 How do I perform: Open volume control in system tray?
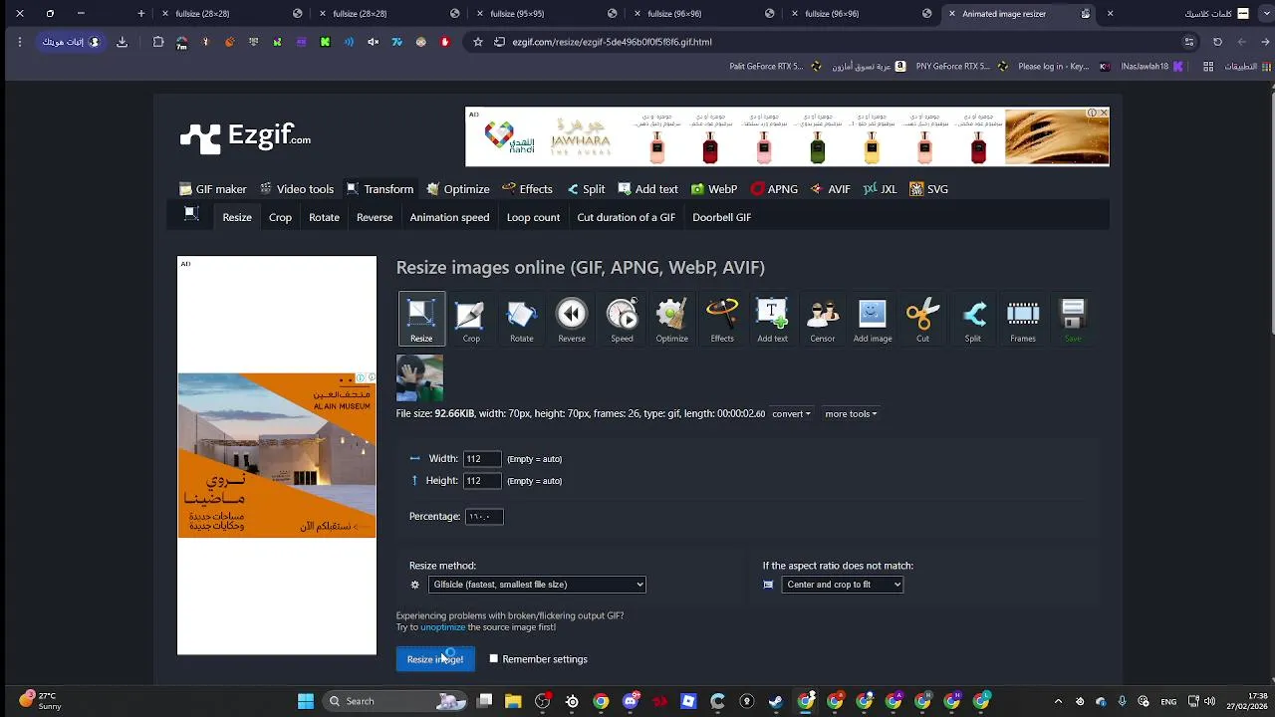tap(1209, 701)
